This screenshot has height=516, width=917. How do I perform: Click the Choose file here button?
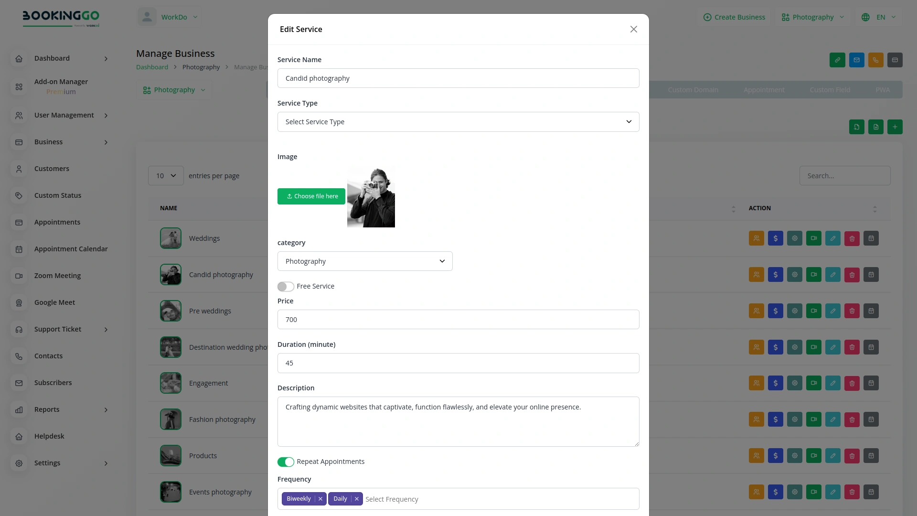pos(311,196)
